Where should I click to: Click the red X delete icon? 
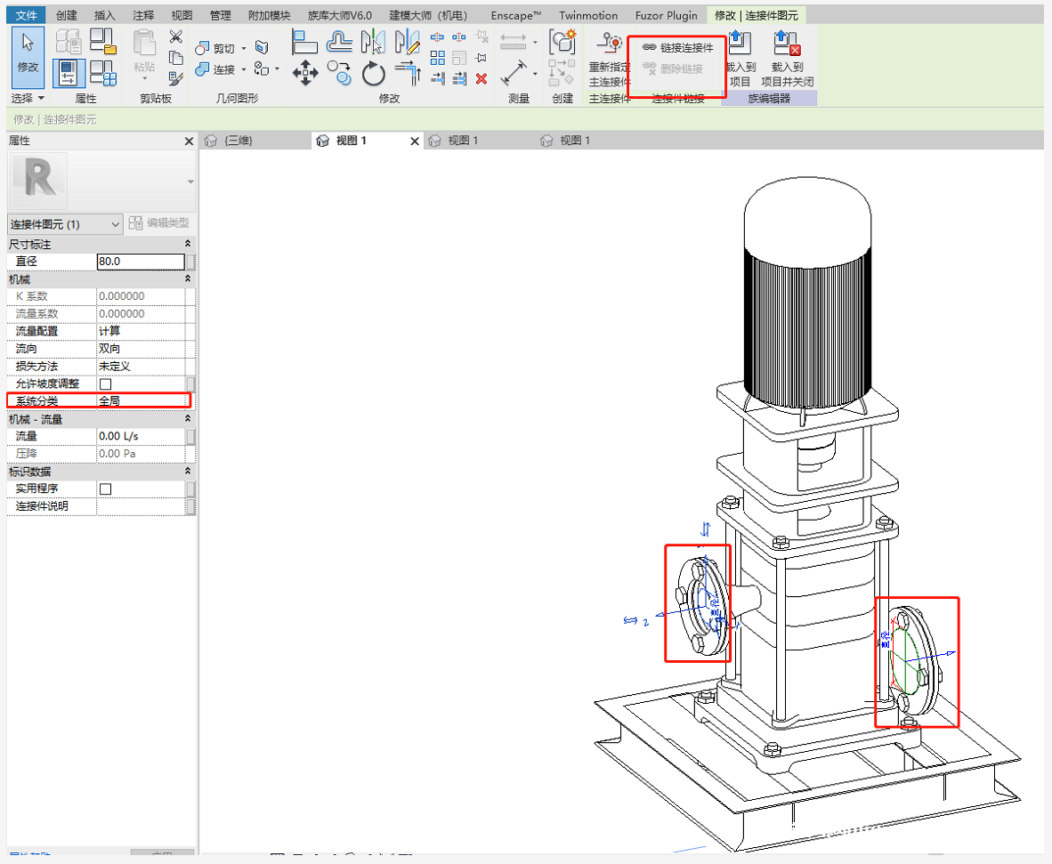click(x=481, y=78)
